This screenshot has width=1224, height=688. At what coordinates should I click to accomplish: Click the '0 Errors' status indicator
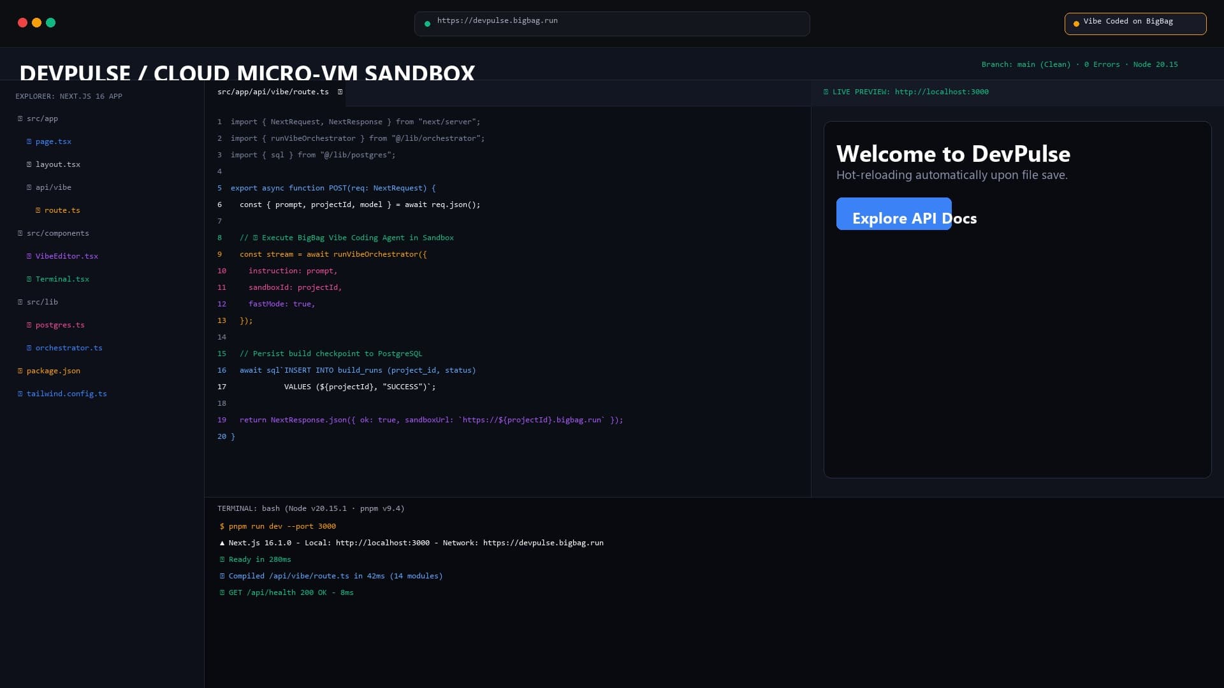click(1102, 64)
